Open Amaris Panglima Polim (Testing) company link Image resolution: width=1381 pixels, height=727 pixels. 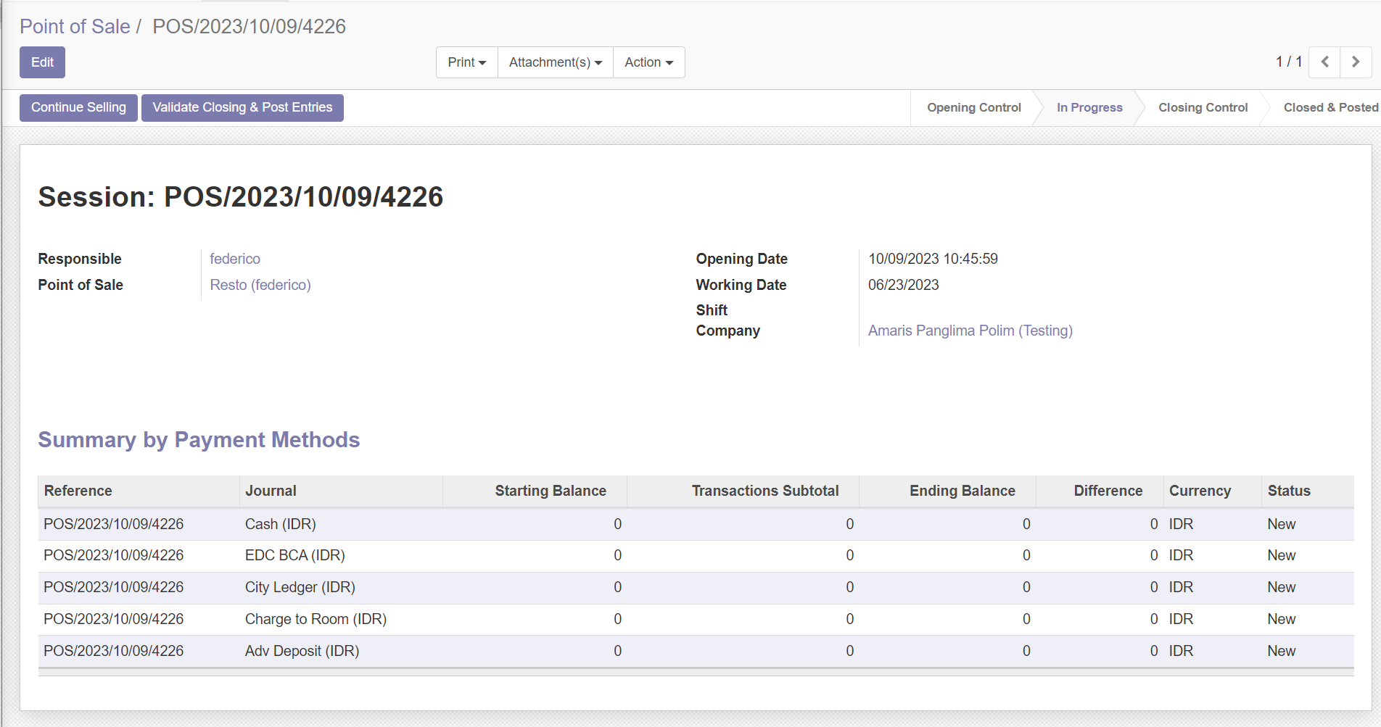970,331
